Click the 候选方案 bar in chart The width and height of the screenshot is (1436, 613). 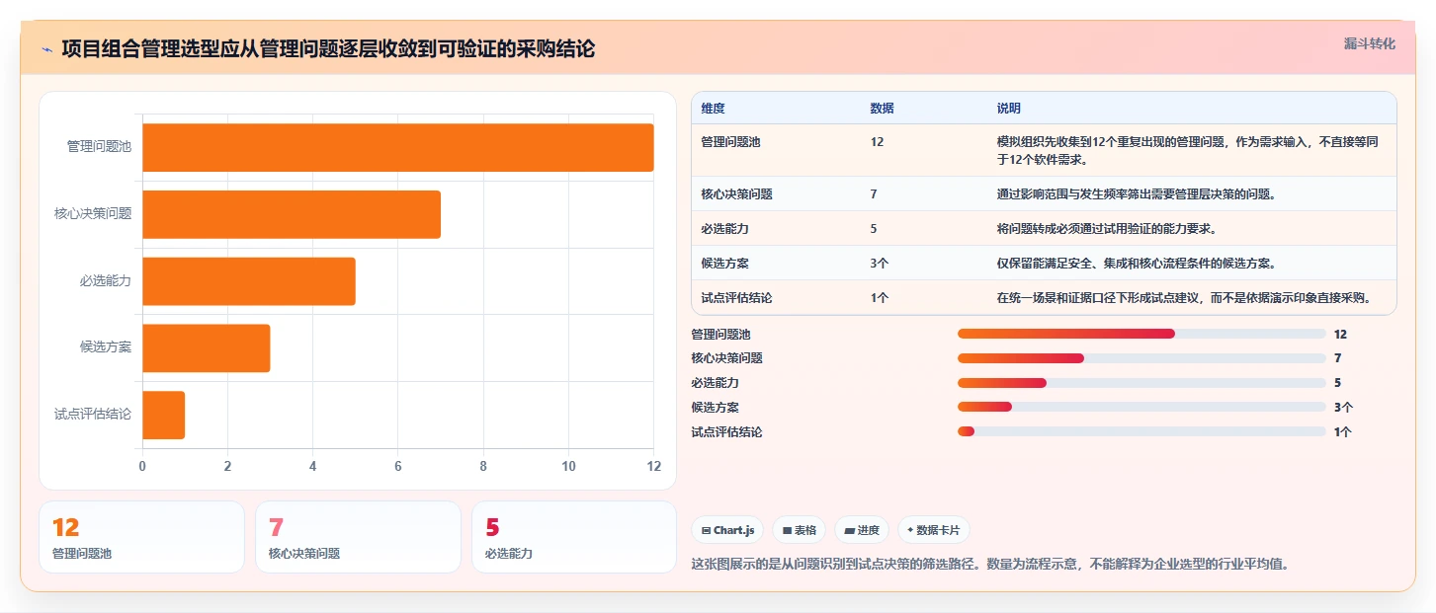pos(207,348)
